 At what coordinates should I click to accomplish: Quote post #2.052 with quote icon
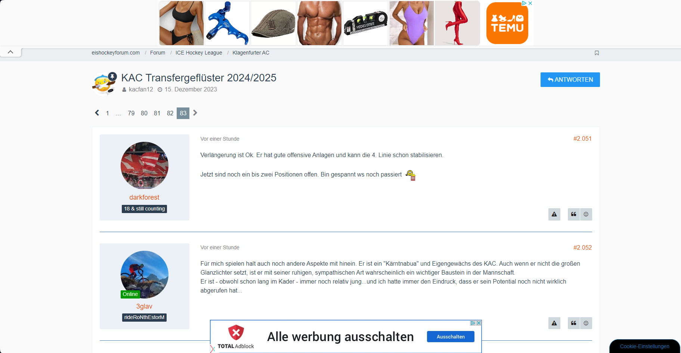[574, 323]
